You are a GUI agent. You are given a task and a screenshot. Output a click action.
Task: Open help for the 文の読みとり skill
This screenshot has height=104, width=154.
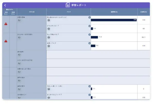19,98
